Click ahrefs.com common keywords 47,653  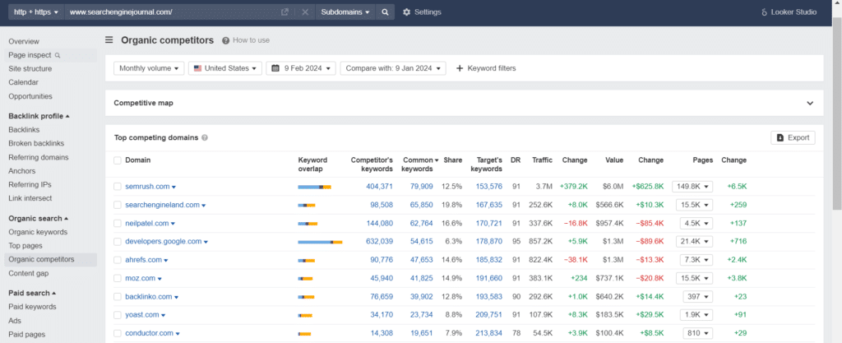click(421, 260)
